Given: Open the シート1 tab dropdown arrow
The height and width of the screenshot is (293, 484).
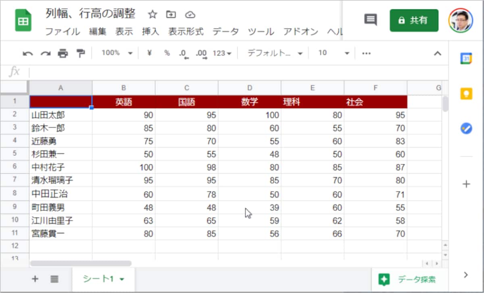Looking at the screenshot, I should tap(122, 279).
